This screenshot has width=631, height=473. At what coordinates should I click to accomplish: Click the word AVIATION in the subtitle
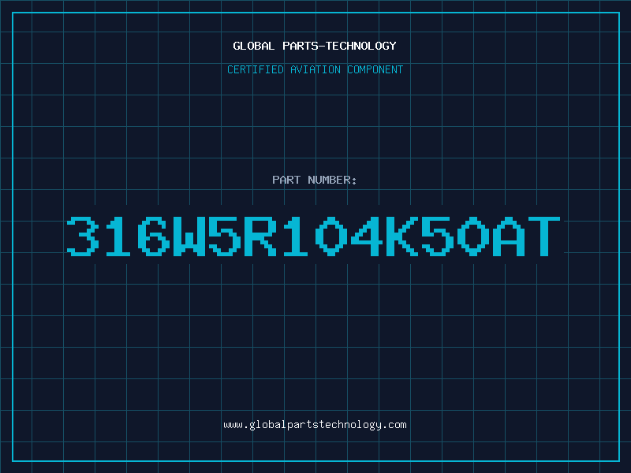[315, 69]
